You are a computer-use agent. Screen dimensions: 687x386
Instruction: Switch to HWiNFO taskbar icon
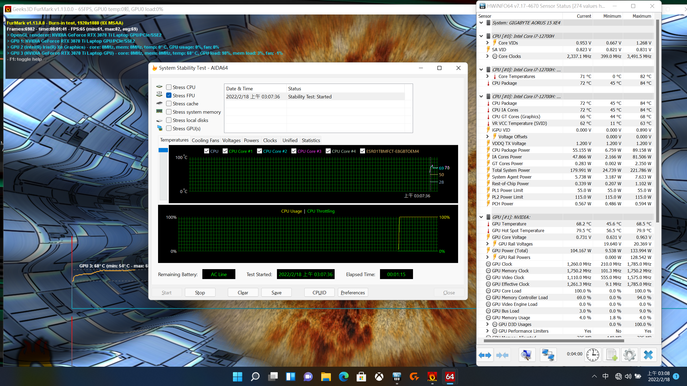pyautogui.click(x=397, y=377)
